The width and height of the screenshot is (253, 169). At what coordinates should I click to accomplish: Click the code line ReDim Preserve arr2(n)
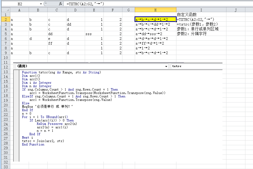[57, 124]
